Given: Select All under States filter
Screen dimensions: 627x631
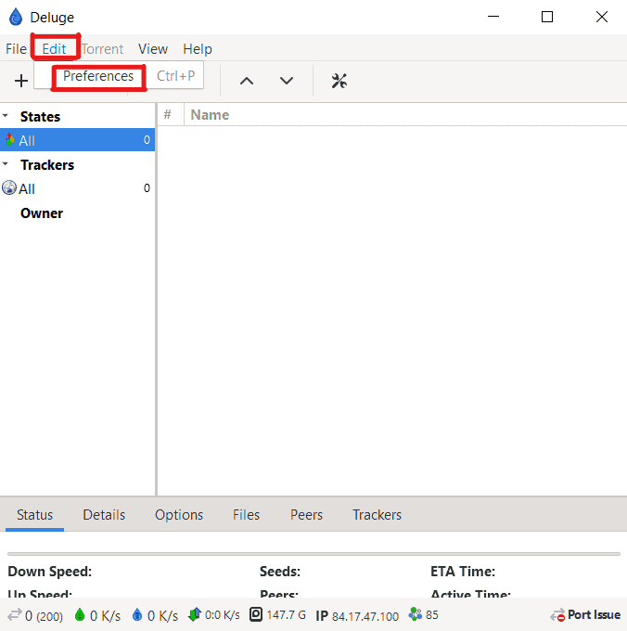Looking at the screenshot, I should (x=27, y=140).
